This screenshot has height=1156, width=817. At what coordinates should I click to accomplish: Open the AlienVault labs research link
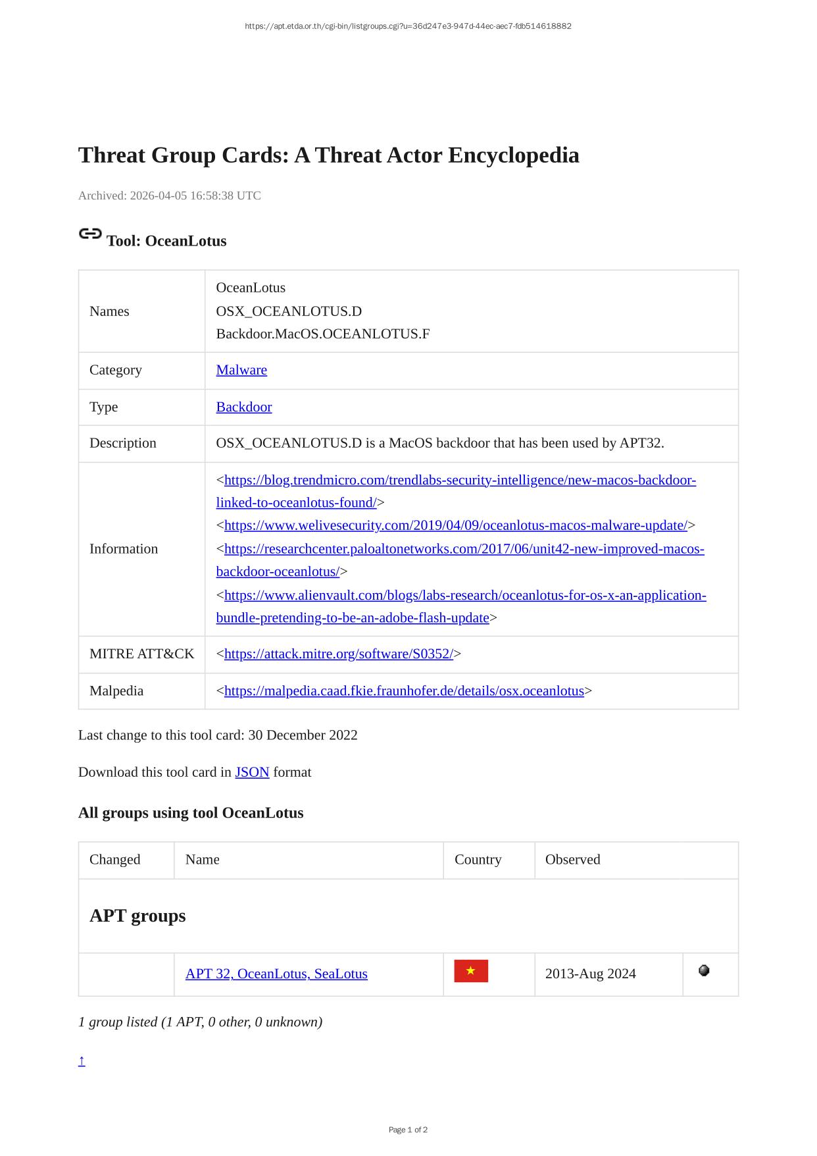coord(465,595)
